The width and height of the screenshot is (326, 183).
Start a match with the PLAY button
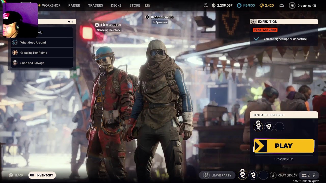pos(284,146)
